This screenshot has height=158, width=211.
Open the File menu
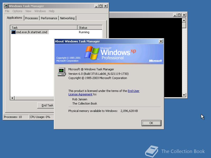7,11
